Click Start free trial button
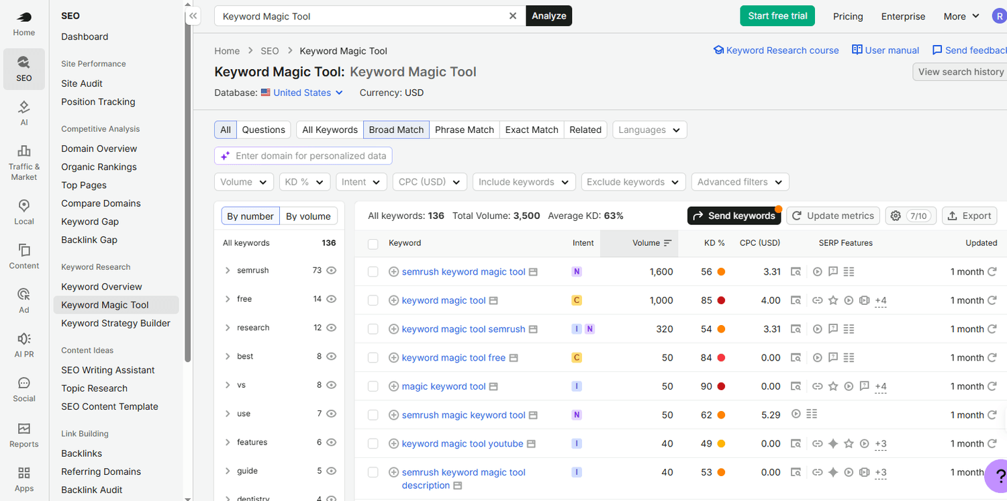Screen dimensions: 1007x501 coord(777,16)
